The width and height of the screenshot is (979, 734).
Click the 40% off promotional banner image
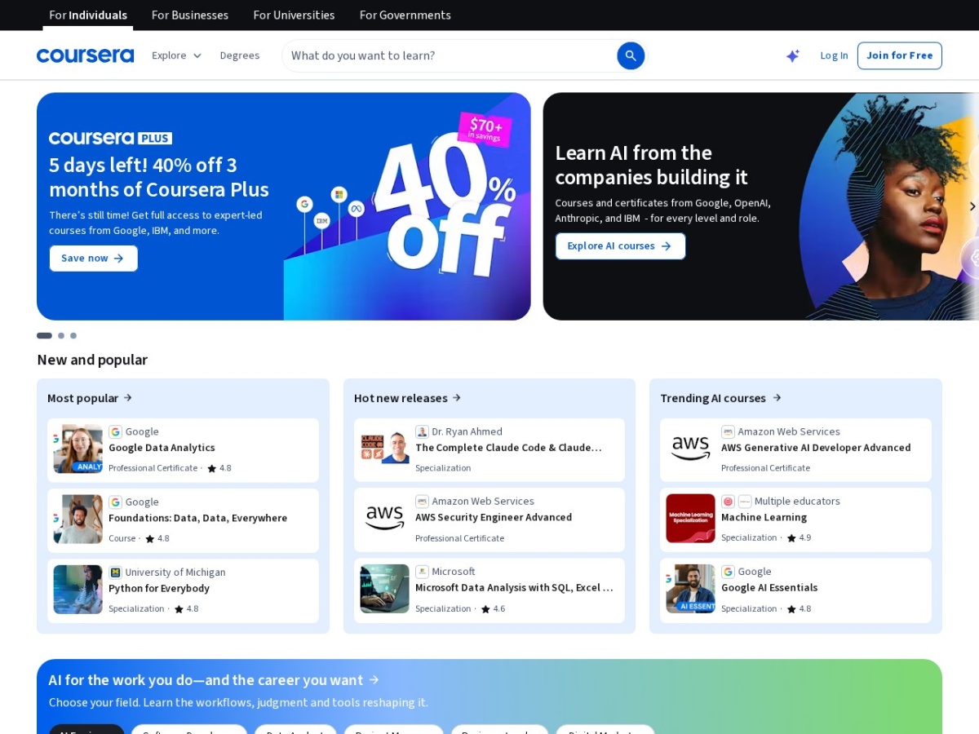407,206
